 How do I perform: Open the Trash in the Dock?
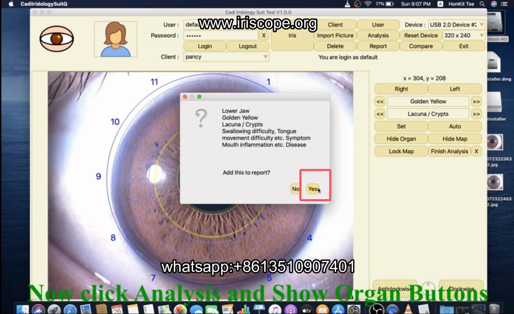point(494,309)
